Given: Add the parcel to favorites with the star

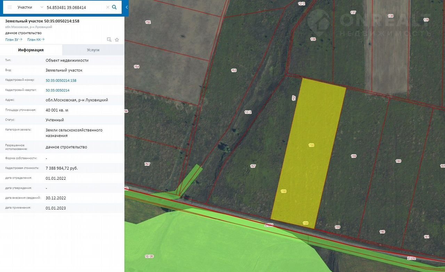Looking at the screenshot, I should (117, 40).
